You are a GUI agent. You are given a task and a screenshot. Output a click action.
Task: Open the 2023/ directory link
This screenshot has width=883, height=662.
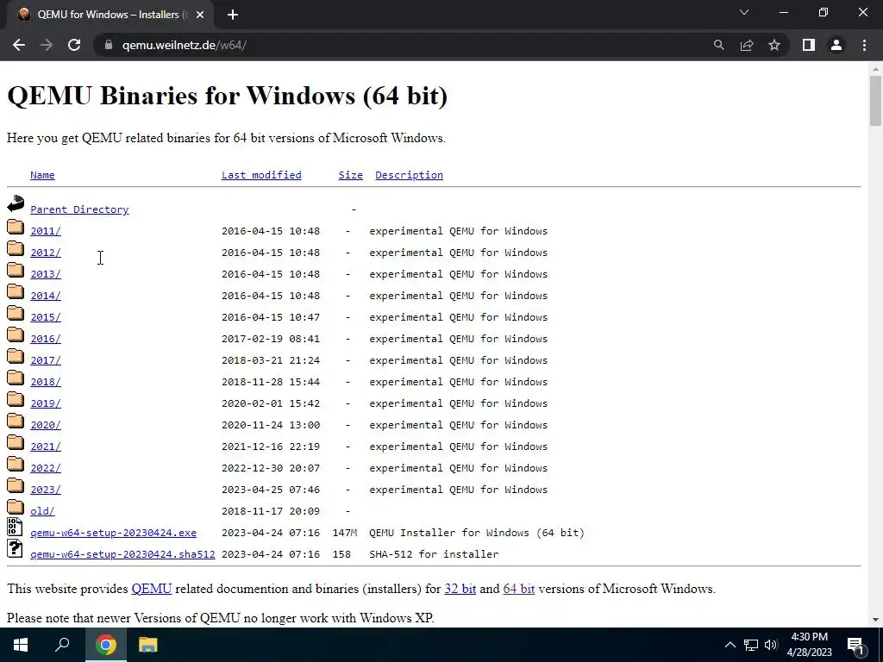tap(46, 490)
